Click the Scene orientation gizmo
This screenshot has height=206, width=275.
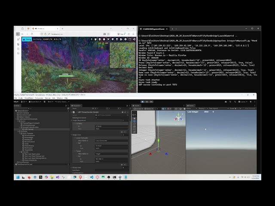[179, 118]
